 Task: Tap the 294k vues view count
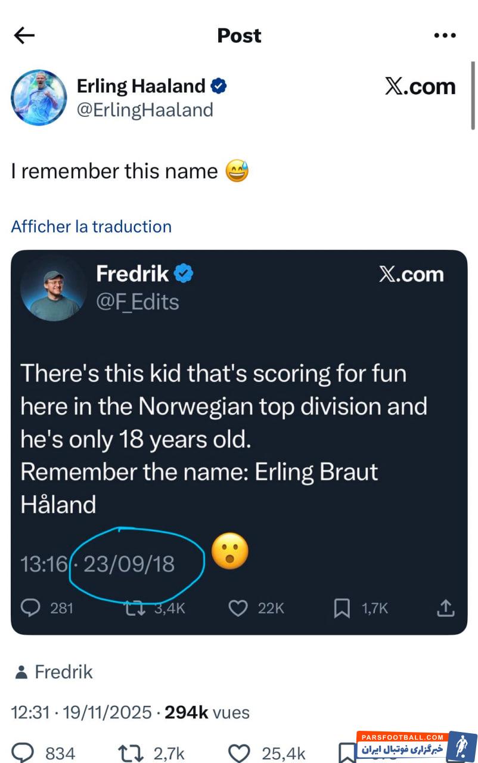point(207,712)
